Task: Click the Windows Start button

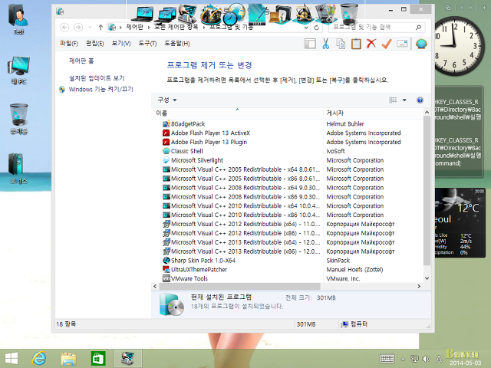Action: [12, 359]
